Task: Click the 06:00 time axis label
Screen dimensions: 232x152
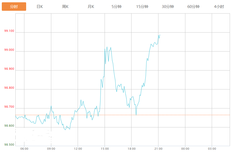Action: (24, 149)
